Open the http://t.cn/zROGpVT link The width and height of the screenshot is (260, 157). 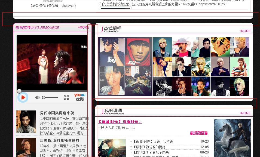point(213,4)
